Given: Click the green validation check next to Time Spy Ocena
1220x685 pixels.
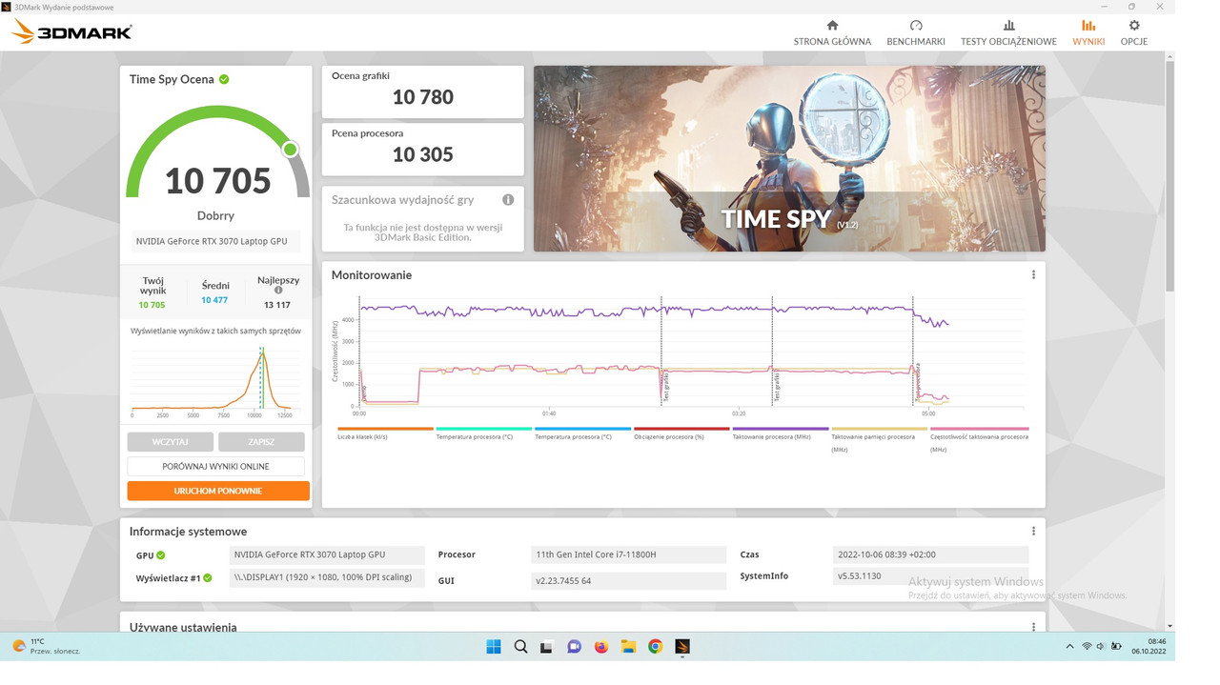Looking at the screenshot, I should (x=224, y=79).
